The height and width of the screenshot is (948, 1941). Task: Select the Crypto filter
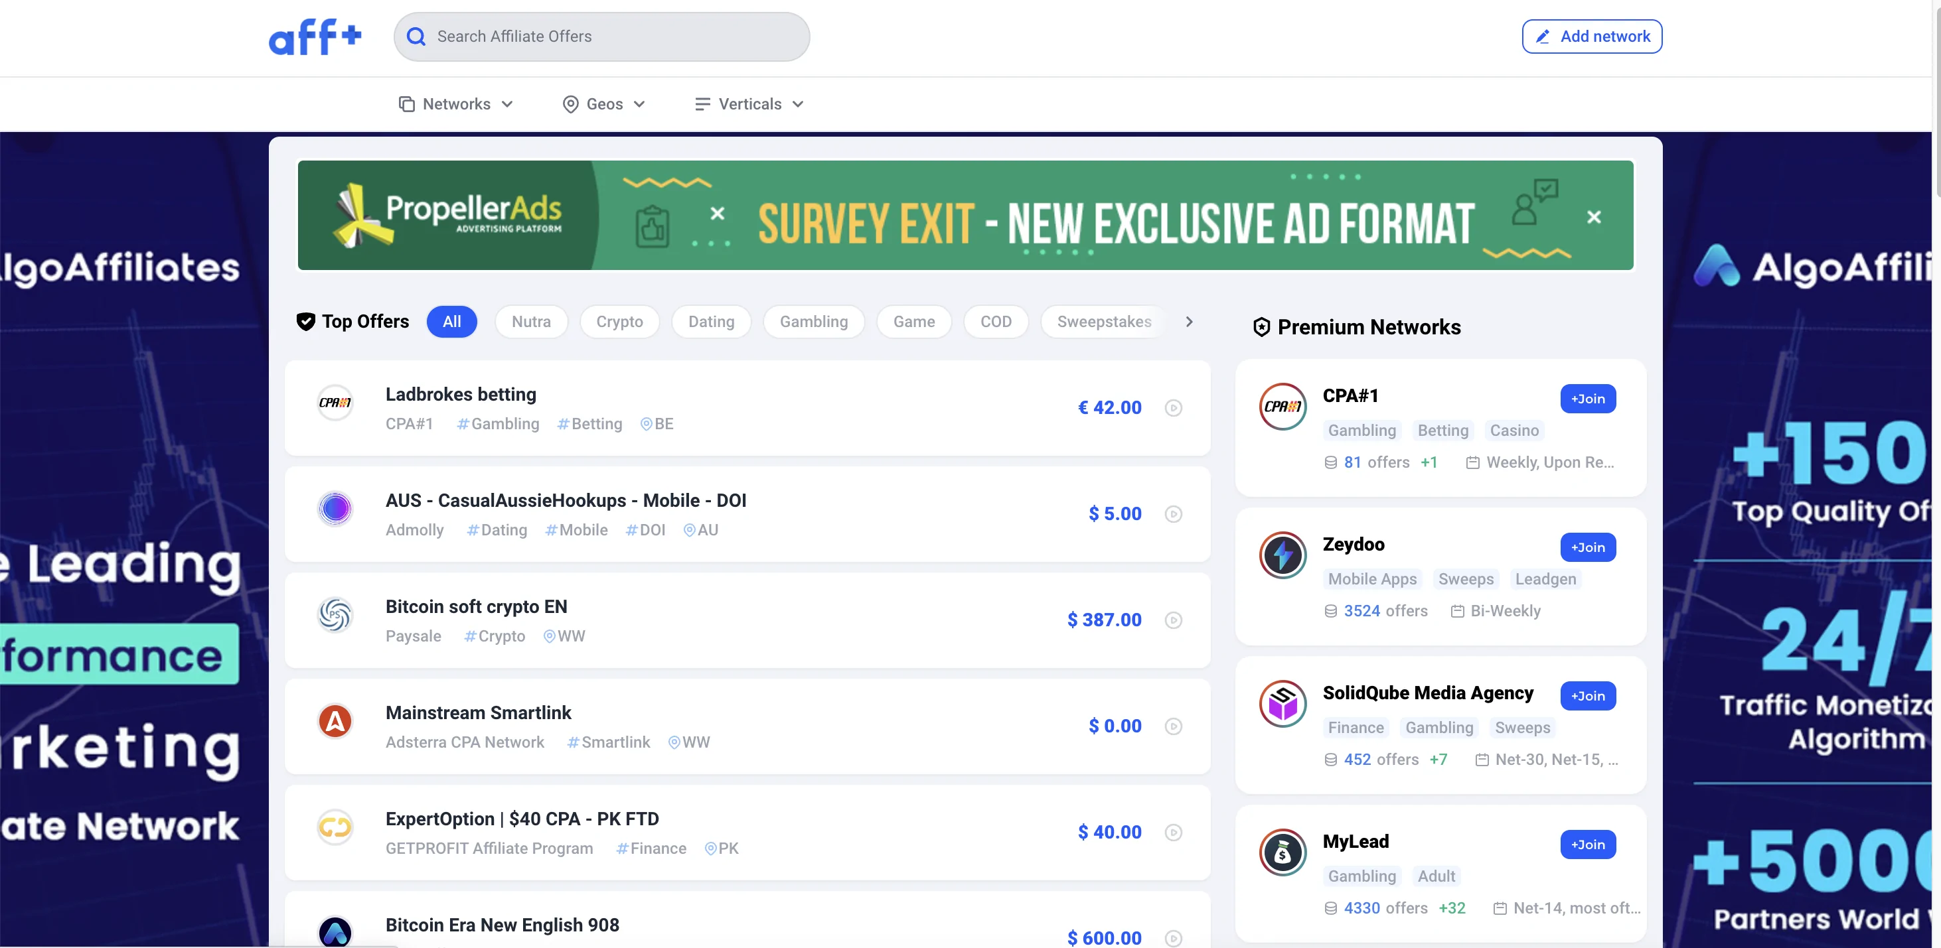tap(619, 322)
